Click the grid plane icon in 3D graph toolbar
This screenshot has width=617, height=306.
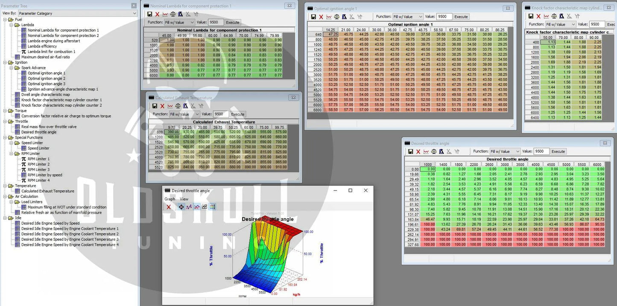(x=205, y=207)
